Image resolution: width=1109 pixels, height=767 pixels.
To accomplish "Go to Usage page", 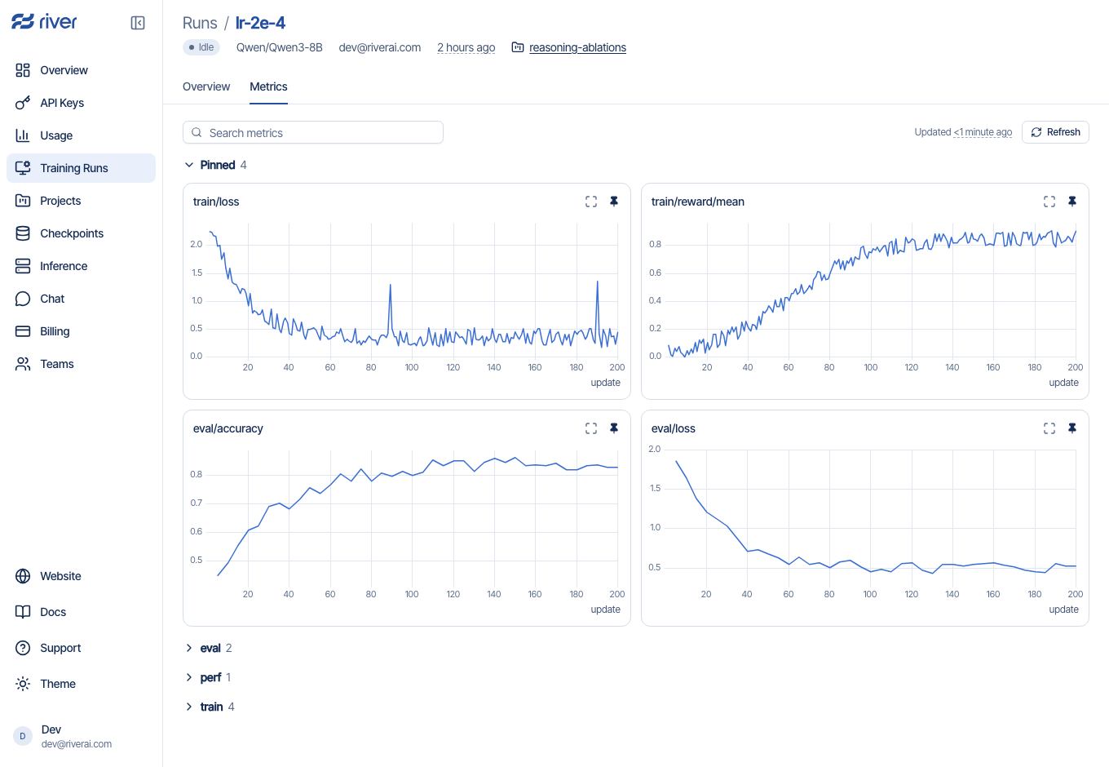I will coord(81,135).
